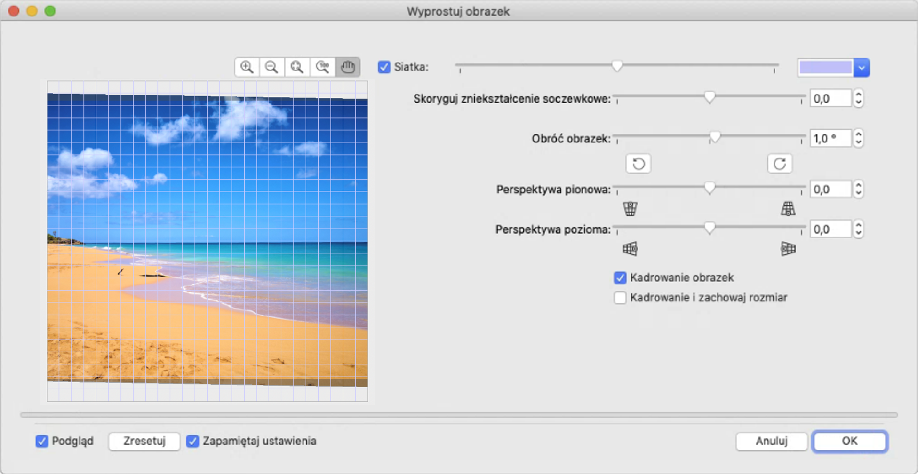The image size is (918, 474).
Task: Rotate image counterclockwise with the left arrow icon
Action: [638, 164]
